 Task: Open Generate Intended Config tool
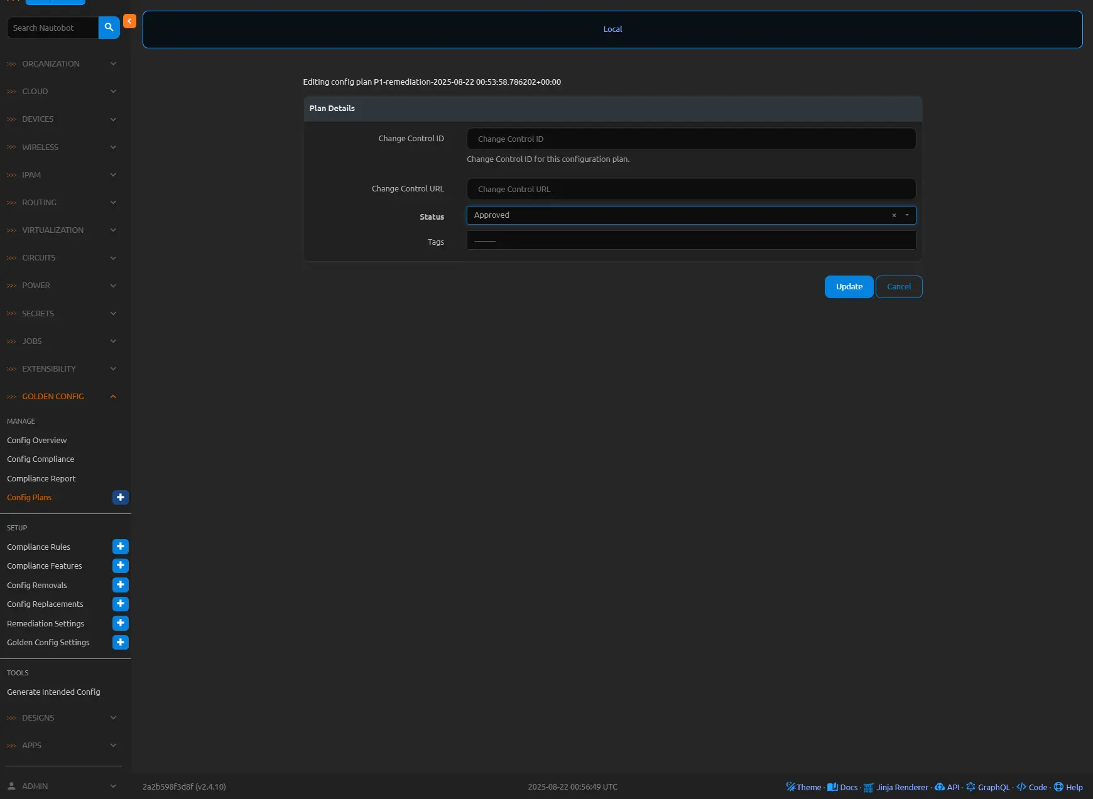coord(53,692)
